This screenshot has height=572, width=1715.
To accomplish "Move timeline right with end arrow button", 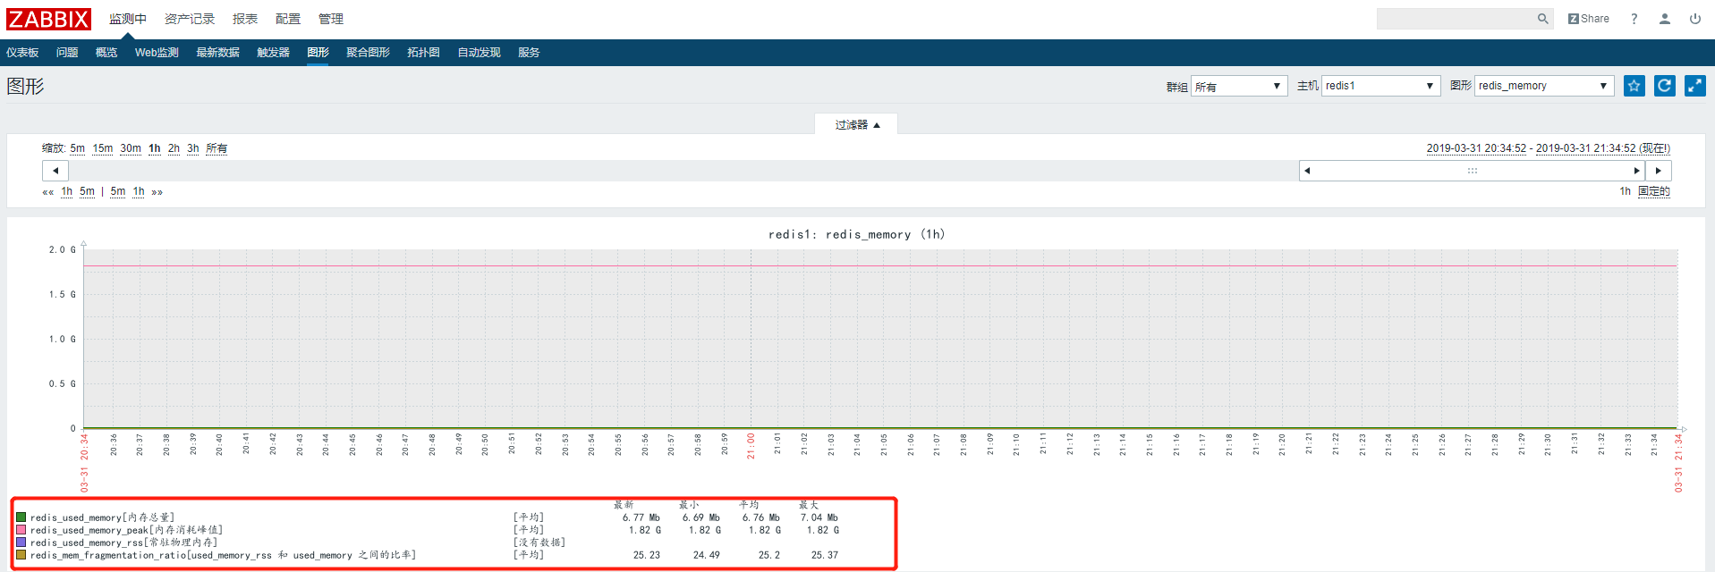I will click(1659, 171).
